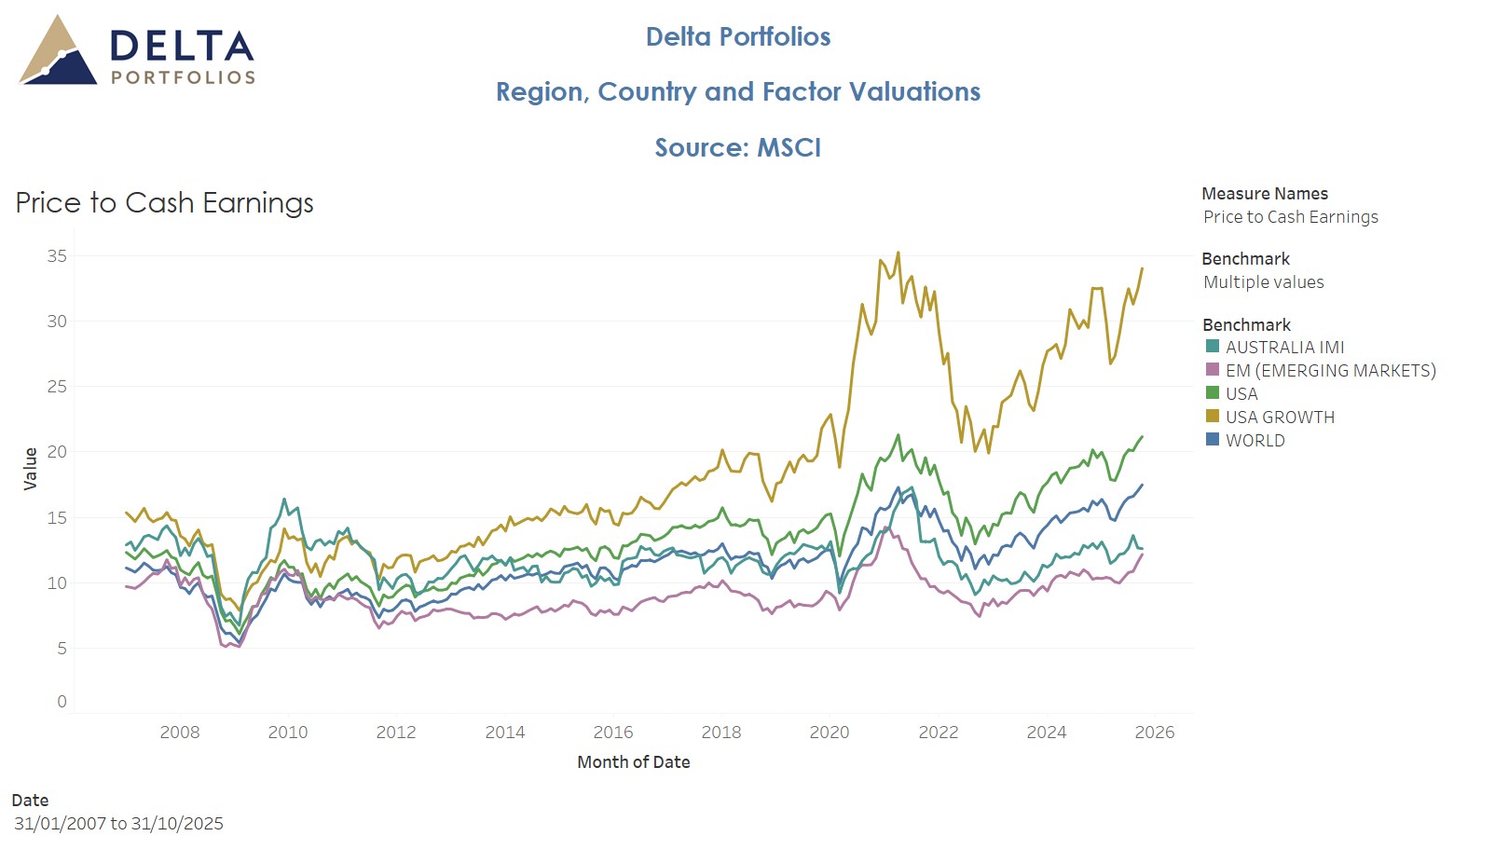The height and width of the screenshot is (863, 1495).
Task: Select the AUSTRALIA IMI teal legend swatch
Action: (1213, 347)
